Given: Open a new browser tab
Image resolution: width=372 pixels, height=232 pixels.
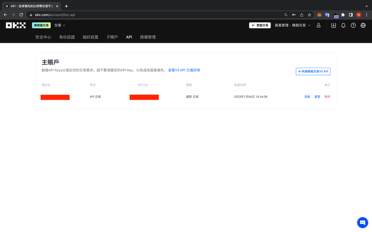Looking at the screenshot, I should pyautogui.click(x=66, y=6).
